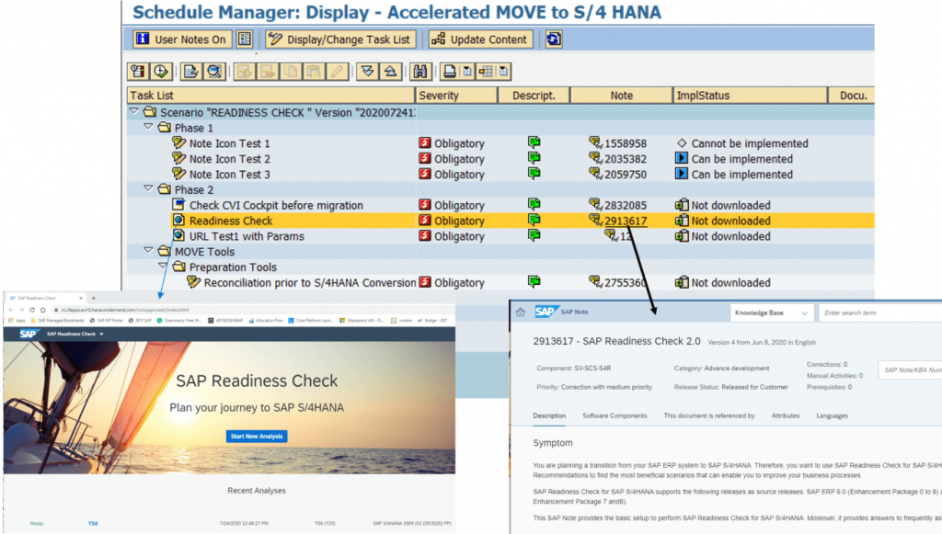The height and width of the screenshot is (534, 942).
Task: Collapse the Preparation Tools folder
Action: click(163, 267)
